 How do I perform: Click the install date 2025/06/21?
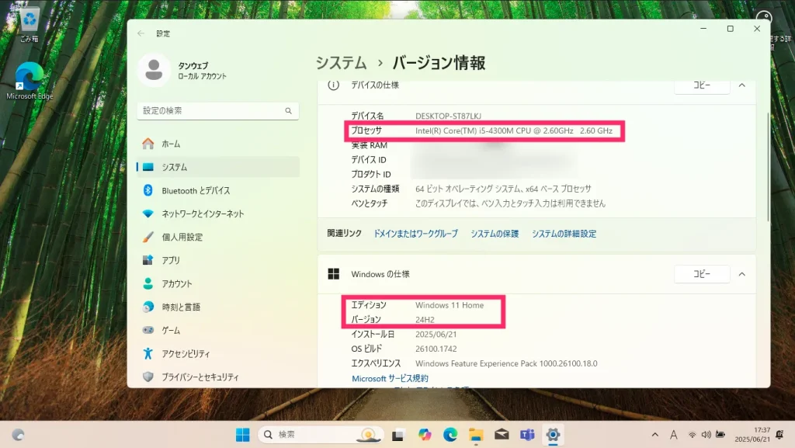pyautogui.click(x=436, y=335)
